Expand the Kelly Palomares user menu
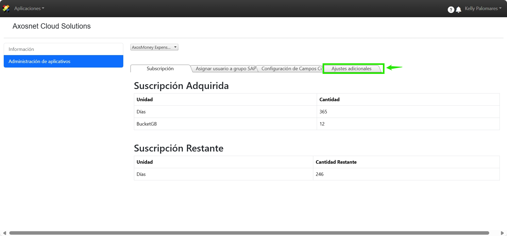The image size is (507, 236). pos(483,8)
